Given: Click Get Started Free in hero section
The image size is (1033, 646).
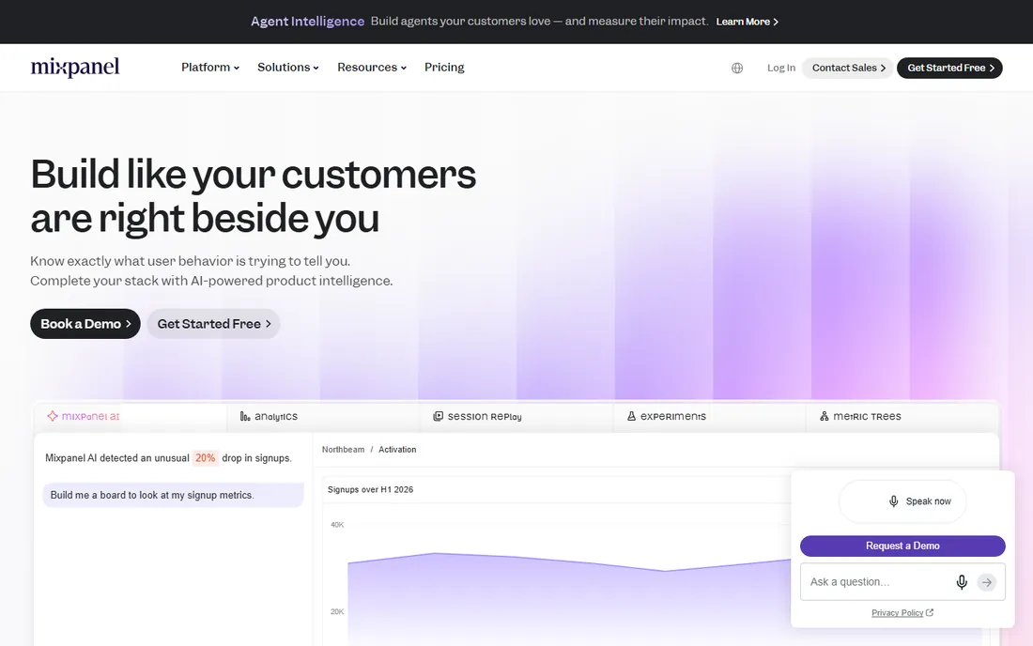Looking at the screenshot, I should (x=213, y=324).
